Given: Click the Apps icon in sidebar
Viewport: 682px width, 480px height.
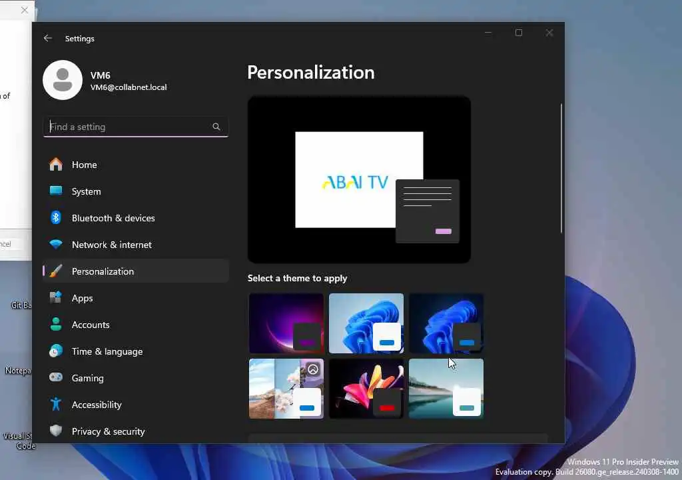Looking at the screenshot, I should pyautogui.click(x=56, y=297).
